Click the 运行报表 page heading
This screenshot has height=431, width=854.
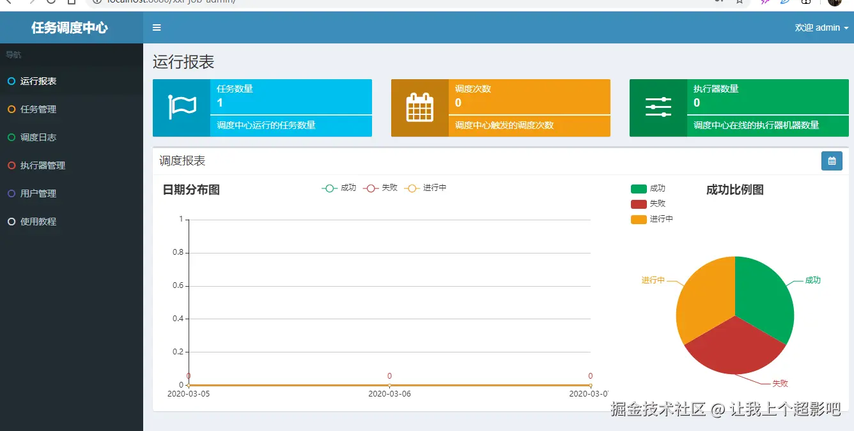tap(183, 62)
